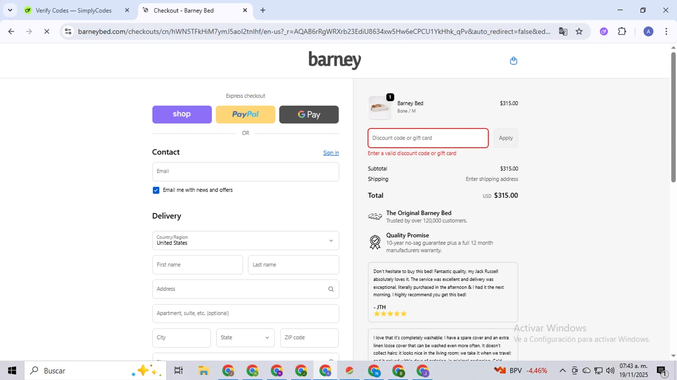Open File Explorer from taskbar
This screenshot has height=380, width=677.
pyautogui.click(x=204, y=371)
